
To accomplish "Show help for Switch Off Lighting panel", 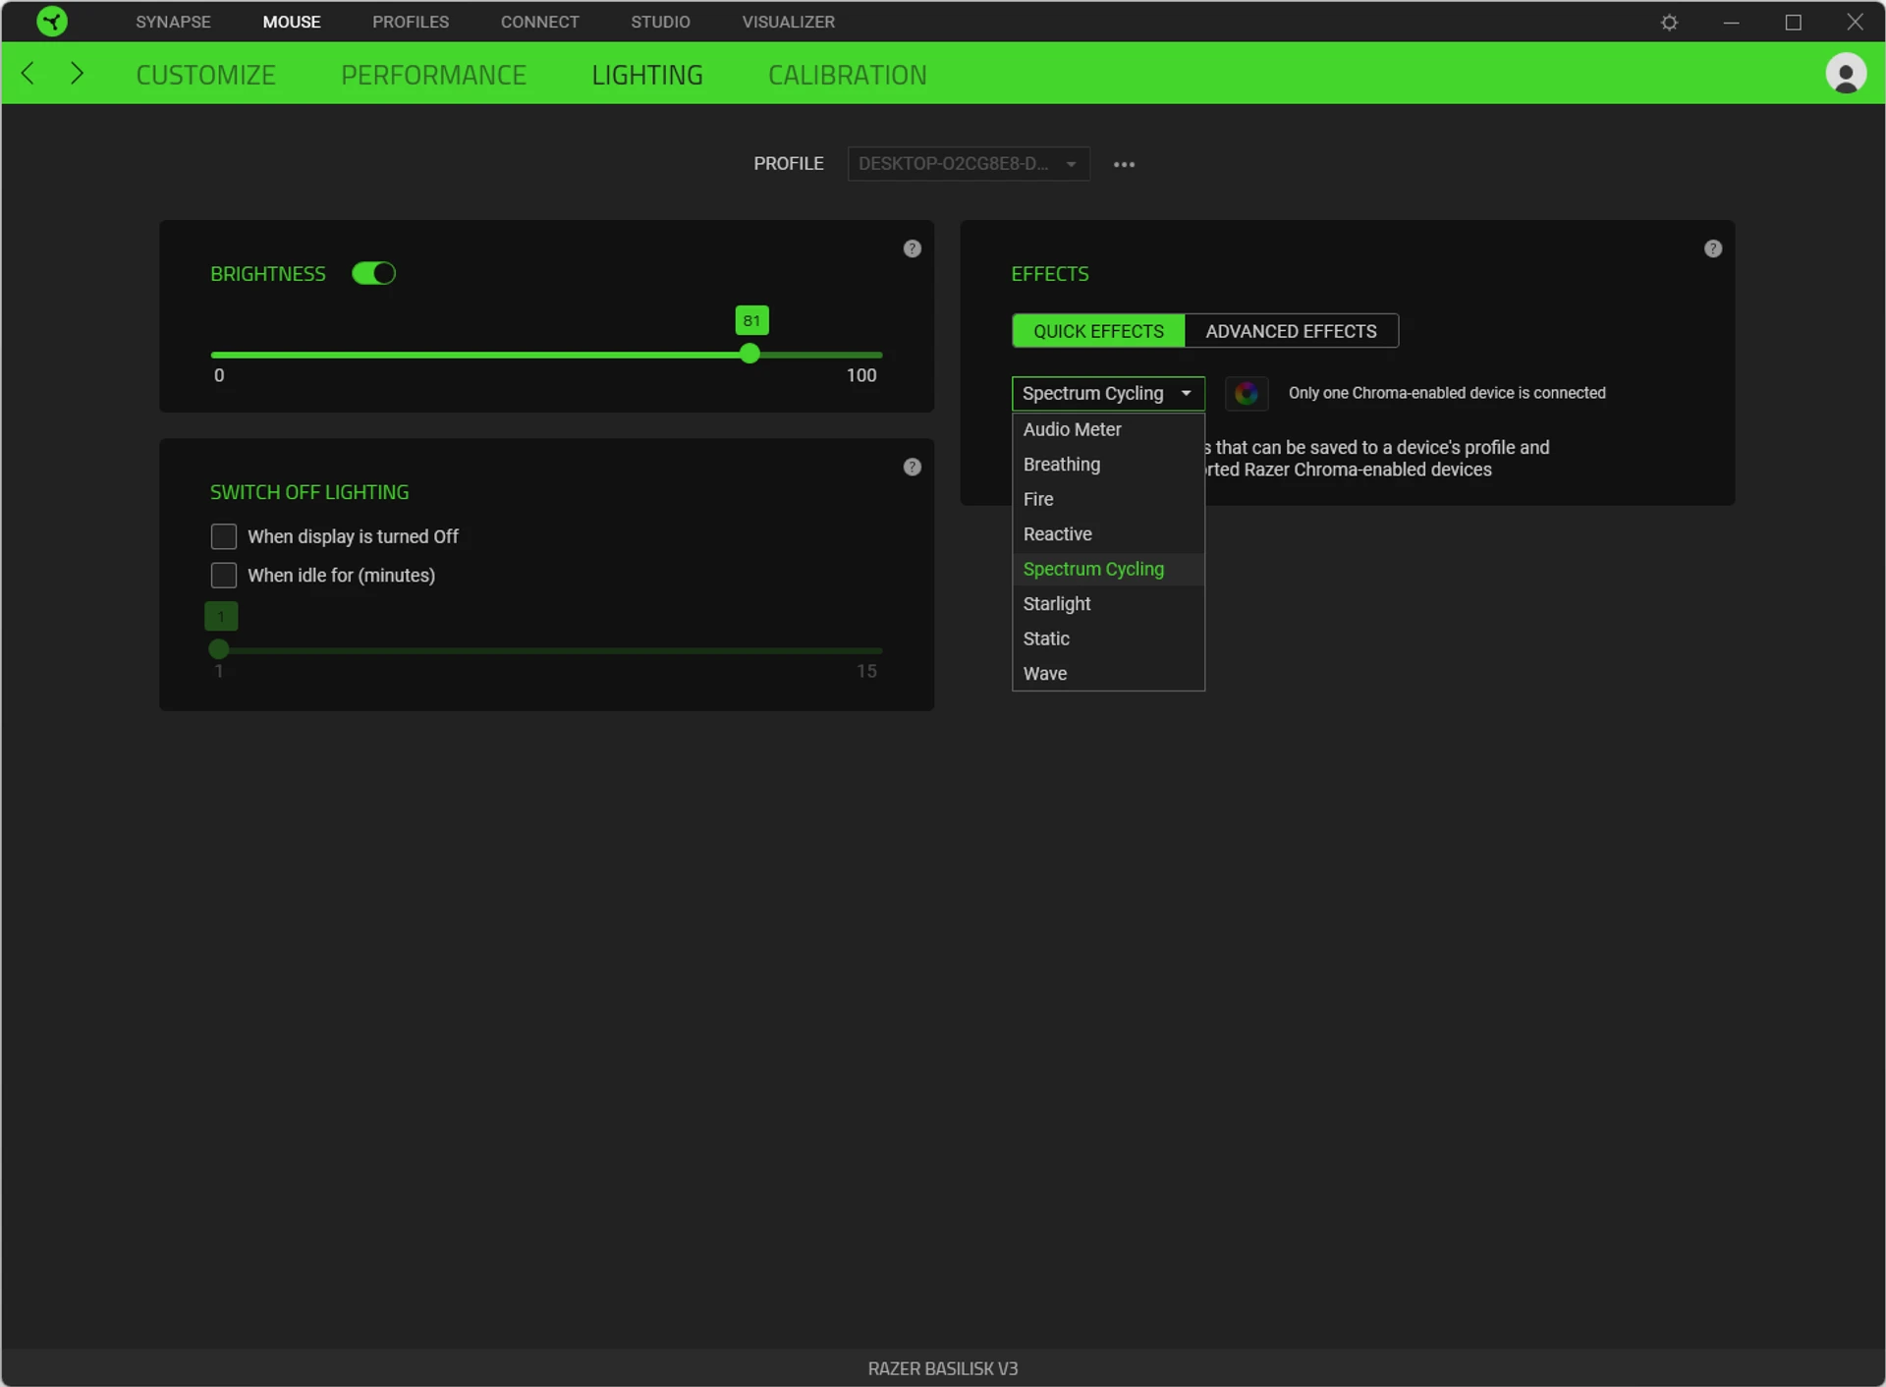I will (x=912, y=467).
